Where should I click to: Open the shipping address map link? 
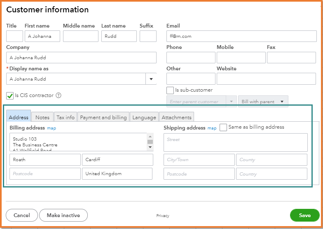click(x=212, y=128)
